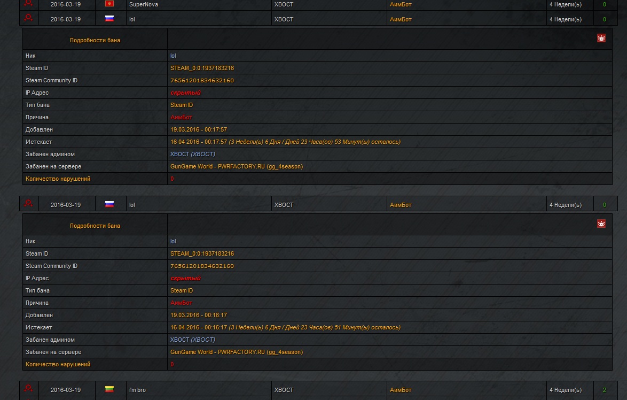Click the АимБот reason in SuperNova's row

pyautogui.click(x=401, y=4)
